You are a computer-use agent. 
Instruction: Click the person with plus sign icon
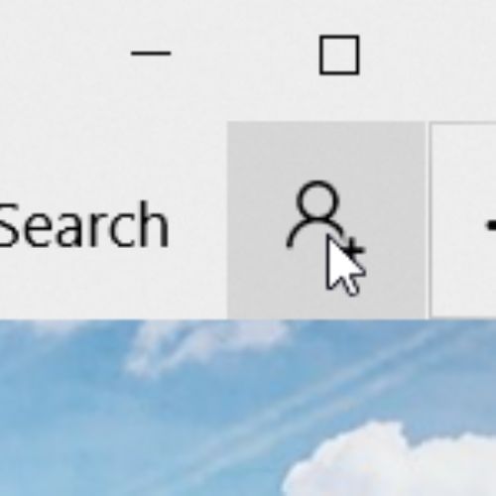[x=325, y=218]
